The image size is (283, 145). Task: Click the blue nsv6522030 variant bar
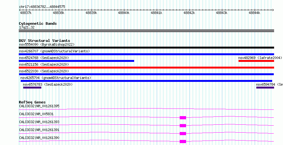tap(146, 74)
